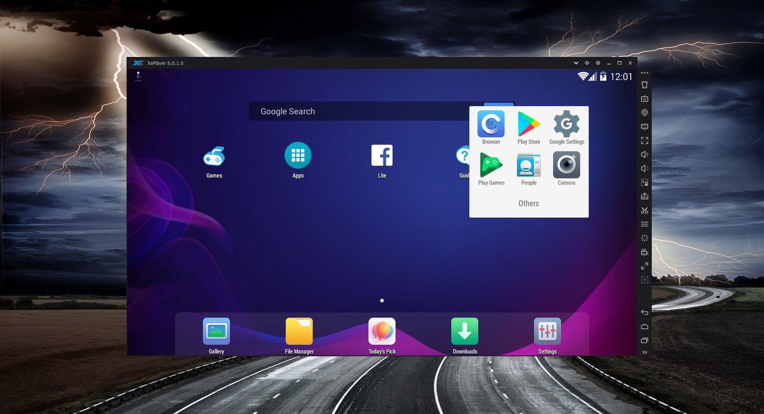
Task: Launch Facebook Lite
Action: point(382,155)
